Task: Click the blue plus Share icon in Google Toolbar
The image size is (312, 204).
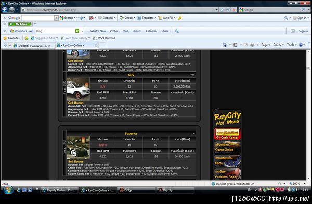Action: click(82, 18)
